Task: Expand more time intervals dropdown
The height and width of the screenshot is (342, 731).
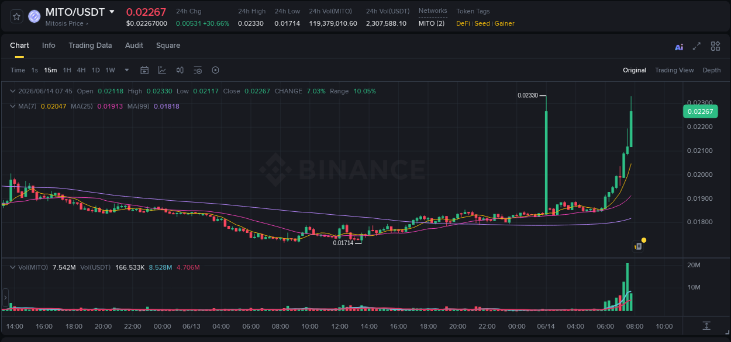Action: pyautogui.click(x=126, y=70)
